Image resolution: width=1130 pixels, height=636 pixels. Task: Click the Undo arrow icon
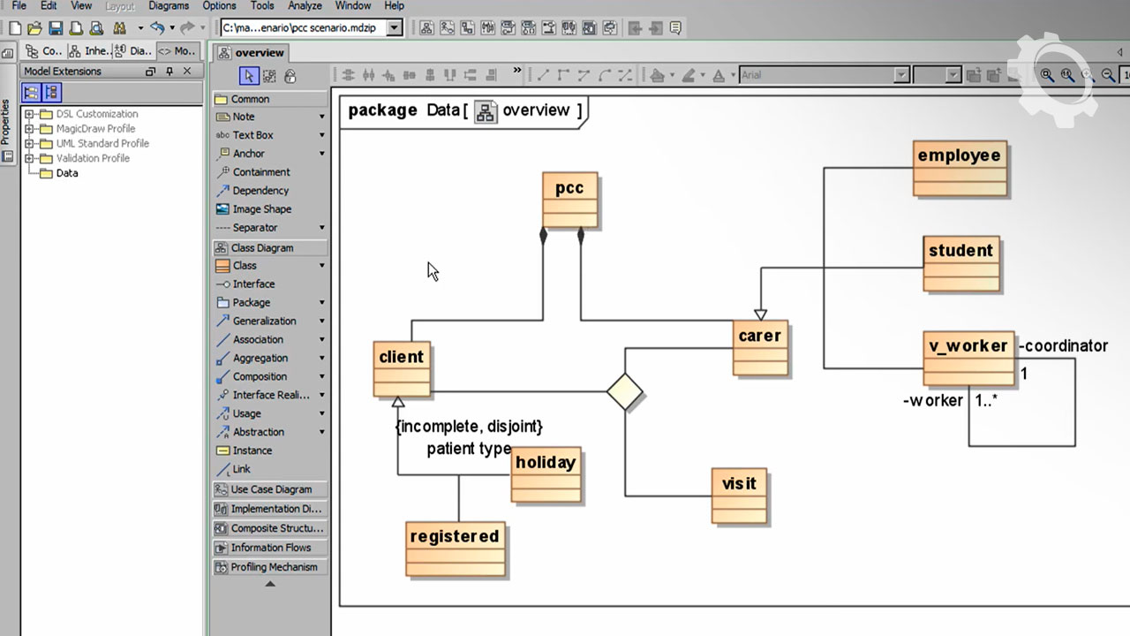tap(157, 28)
